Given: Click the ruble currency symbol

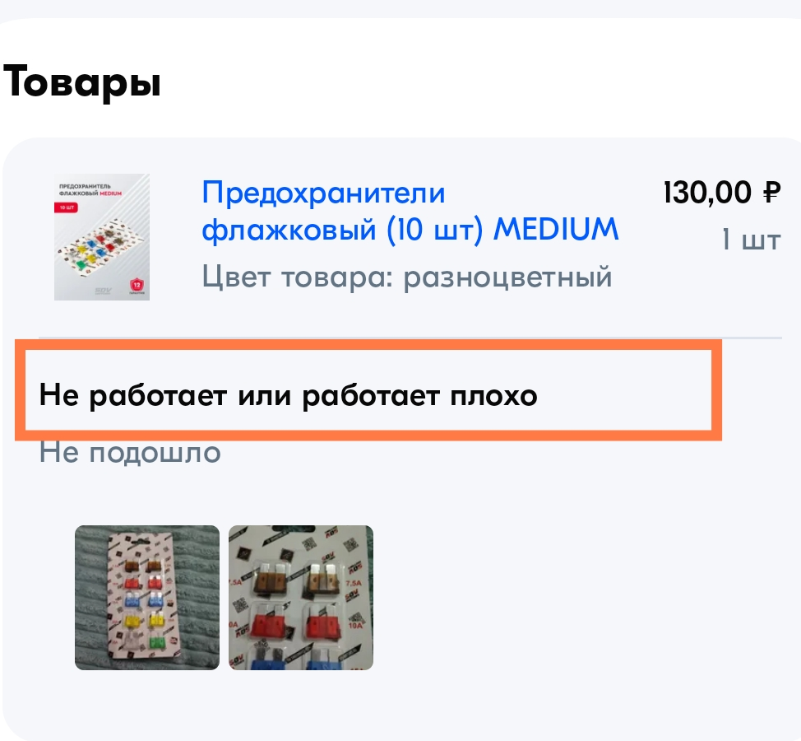Looking at the screenshot, I should pos(772,193).
